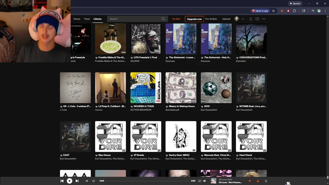Unlike Mac Deuce heart icon
The width and height of the screenshot is (329, 185).
click(x=96, y=155)
